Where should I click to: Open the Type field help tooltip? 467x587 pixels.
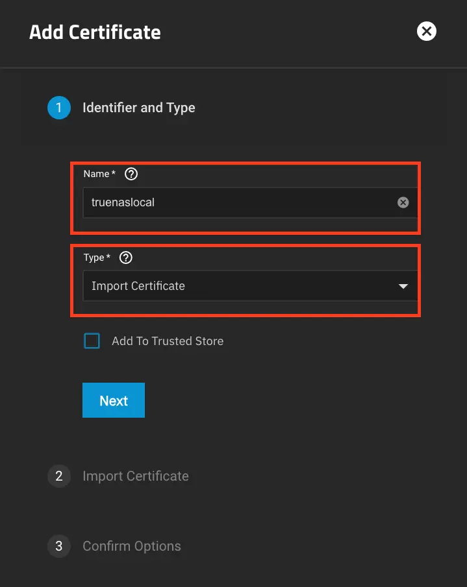click(125, 258)
